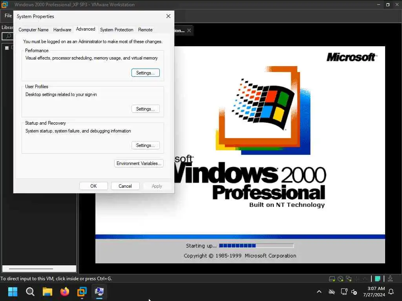
Task: Click the OneDrive cloud tray icon
Action: pos(332,292)
